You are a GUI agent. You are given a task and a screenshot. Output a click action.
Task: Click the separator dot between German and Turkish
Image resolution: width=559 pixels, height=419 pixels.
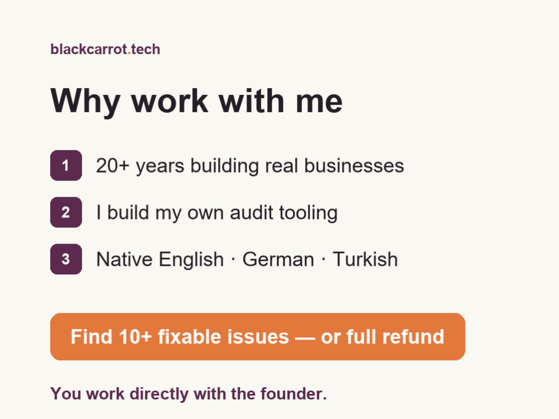[x=323, y=260]
